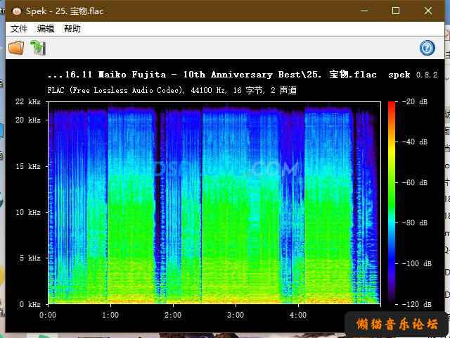The height and width of the screenshot is (338, 450).
Task: Click the 4:00 time axis label
Action: point(298,315)
